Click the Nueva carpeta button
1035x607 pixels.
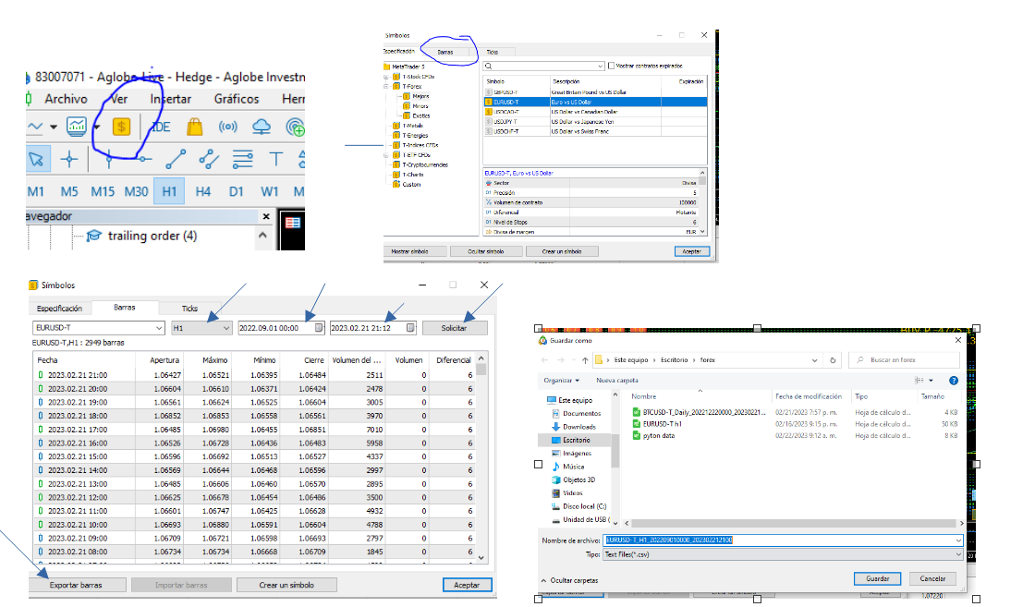coord(617,381)
